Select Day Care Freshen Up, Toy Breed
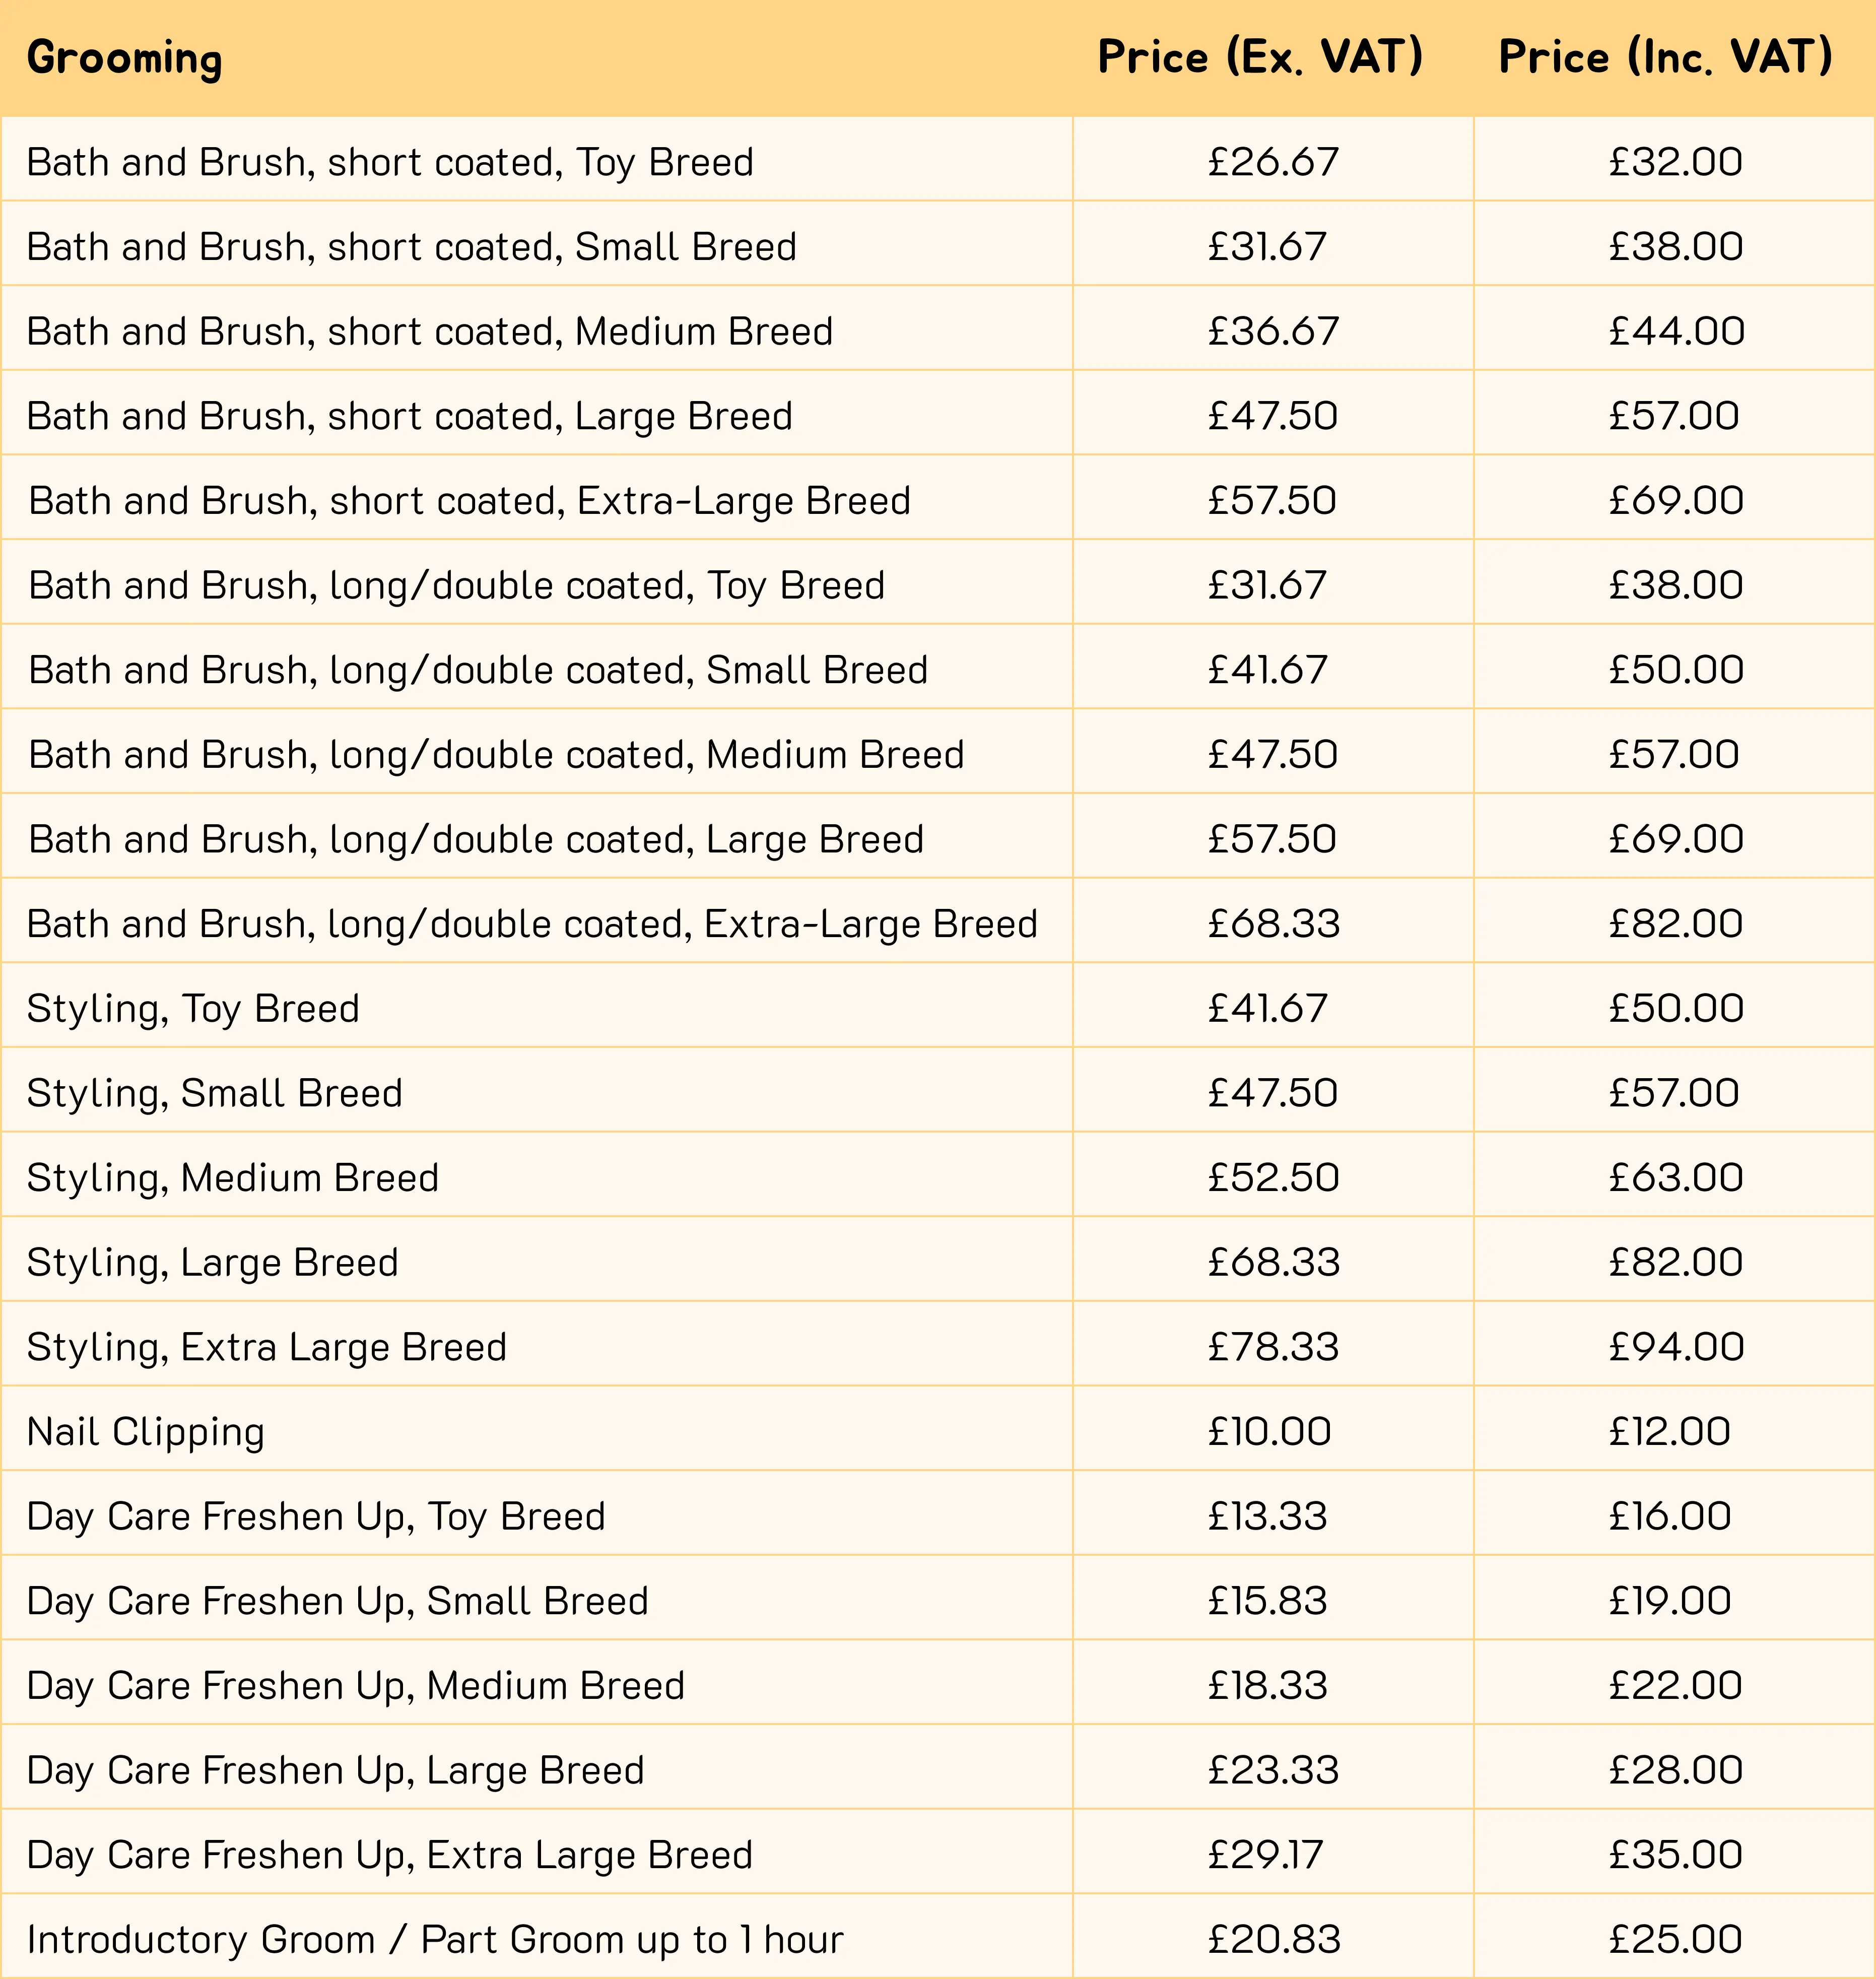This screenshot has width=1876, height=1979. tap(316, 1516)
